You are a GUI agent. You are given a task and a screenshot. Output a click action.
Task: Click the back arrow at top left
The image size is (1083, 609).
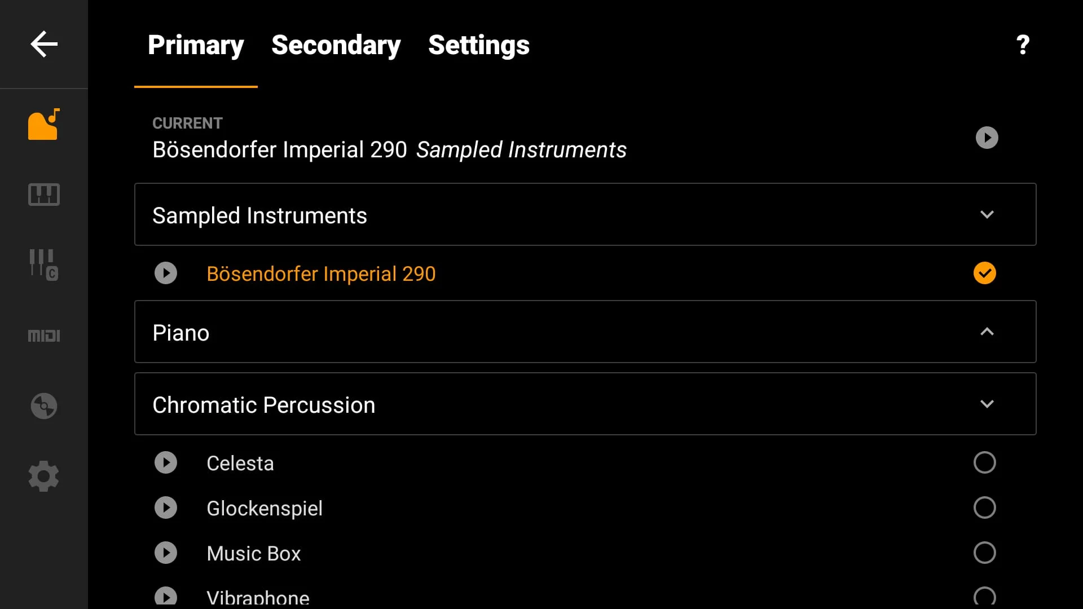43,44
